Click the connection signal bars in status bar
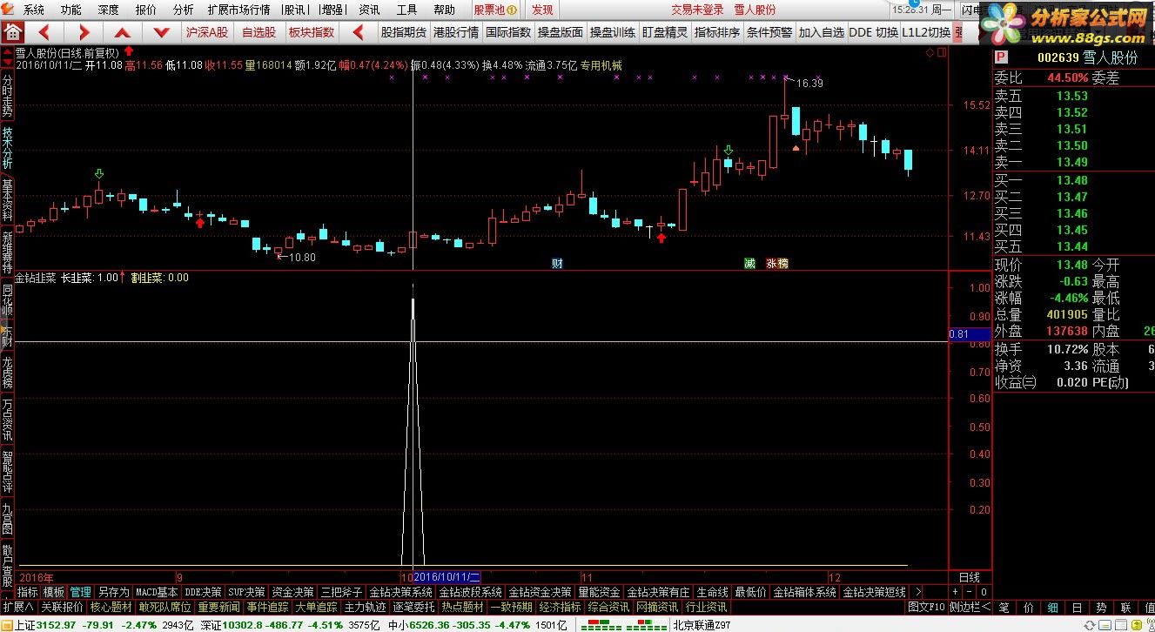Viewport: 1155px width, 632px height. coord(624,625)
